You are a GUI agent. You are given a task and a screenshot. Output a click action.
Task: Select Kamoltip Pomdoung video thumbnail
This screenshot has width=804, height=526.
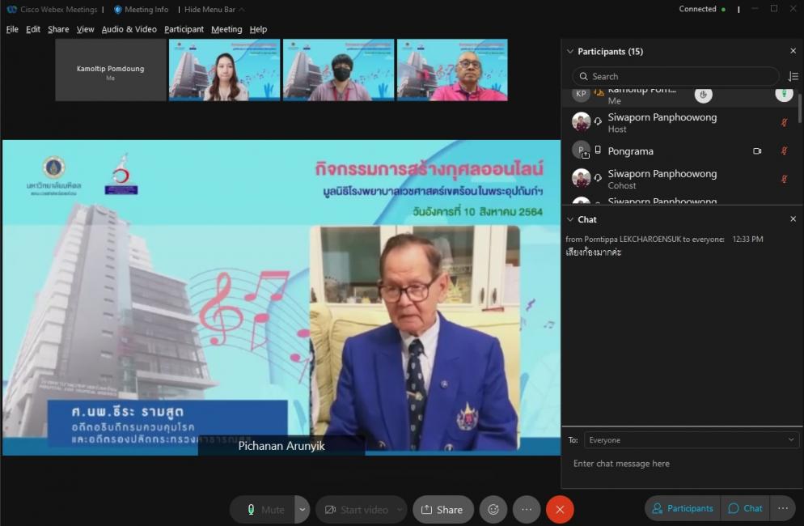(111, 70)
